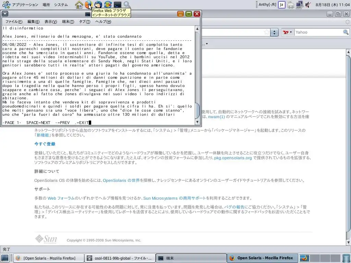Click the 詳細について heading
The width and height of the screenshot is (351, 263).
pos(47,172)
